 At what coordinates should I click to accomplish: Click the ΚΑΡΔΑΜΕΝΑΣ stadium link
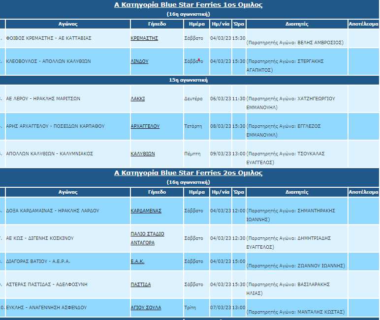tap(146, 211)
